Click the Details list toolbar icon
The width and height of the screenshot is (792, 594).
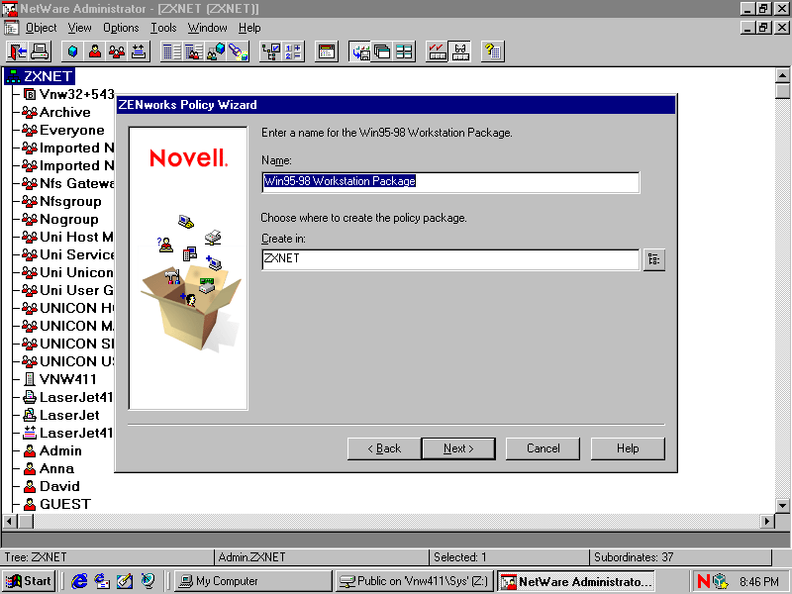coord(171,51)
